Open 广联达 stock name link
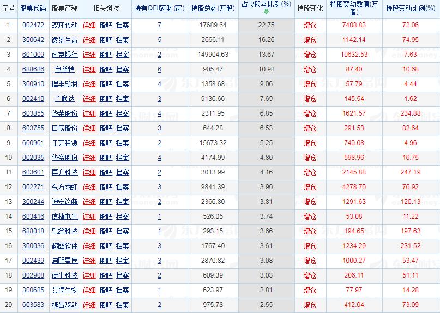The width and height of the screenshot is (440, 313). pos(64,99)
